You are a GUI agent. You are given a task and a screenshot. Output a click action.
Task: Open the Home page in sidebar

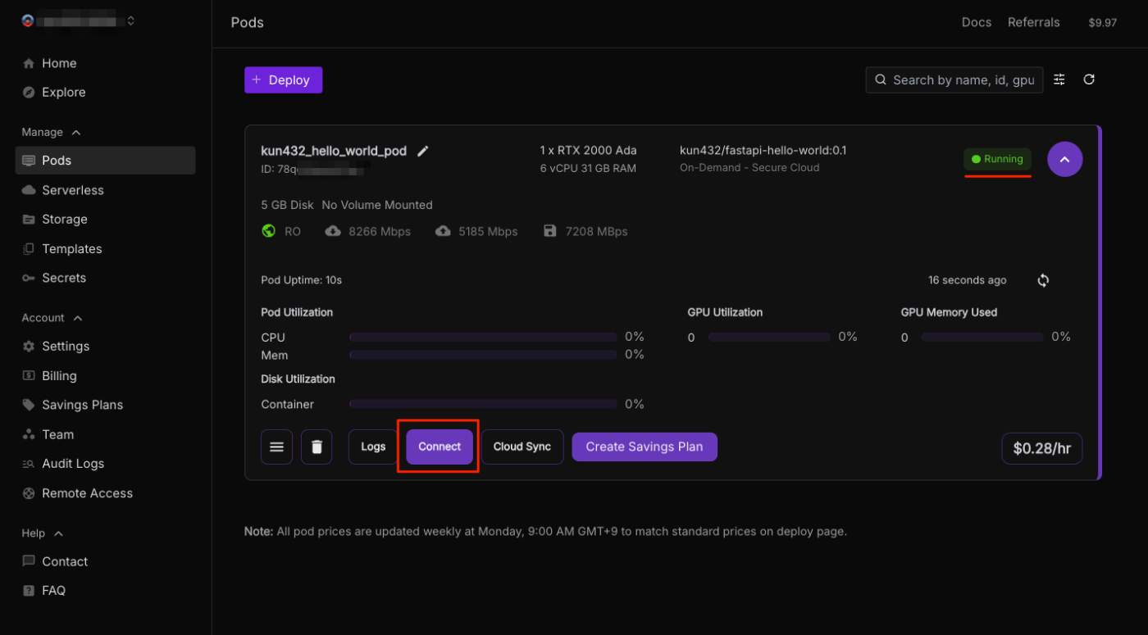105,63
